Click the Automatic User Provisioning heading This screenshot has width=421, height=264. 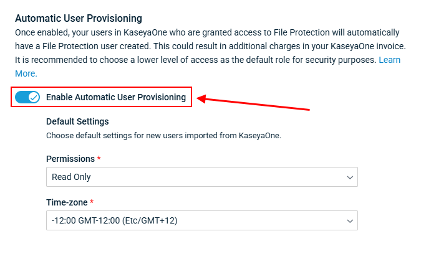(79, 19)
